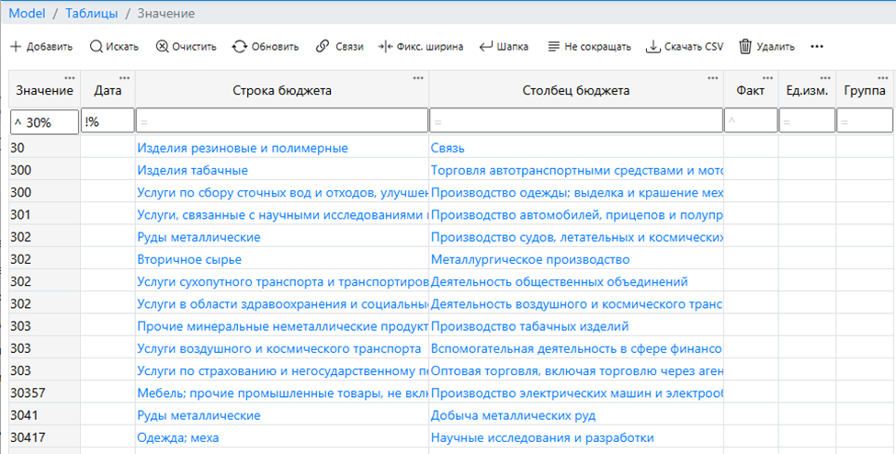Open the toolbar overflow three-dots menu
The image size is (896, 454).
coord(817,47)
